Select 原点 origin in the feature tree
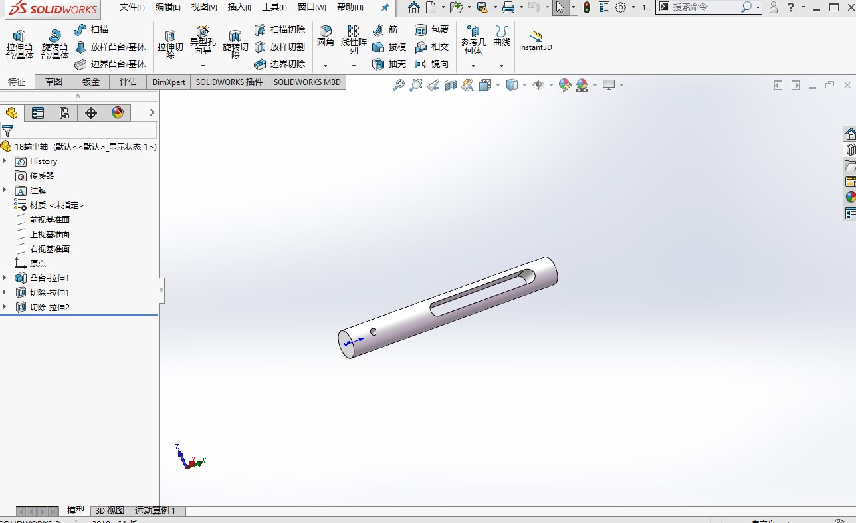Image resolution: width=856 pixels, height=523 pixels. coord(38,263)
